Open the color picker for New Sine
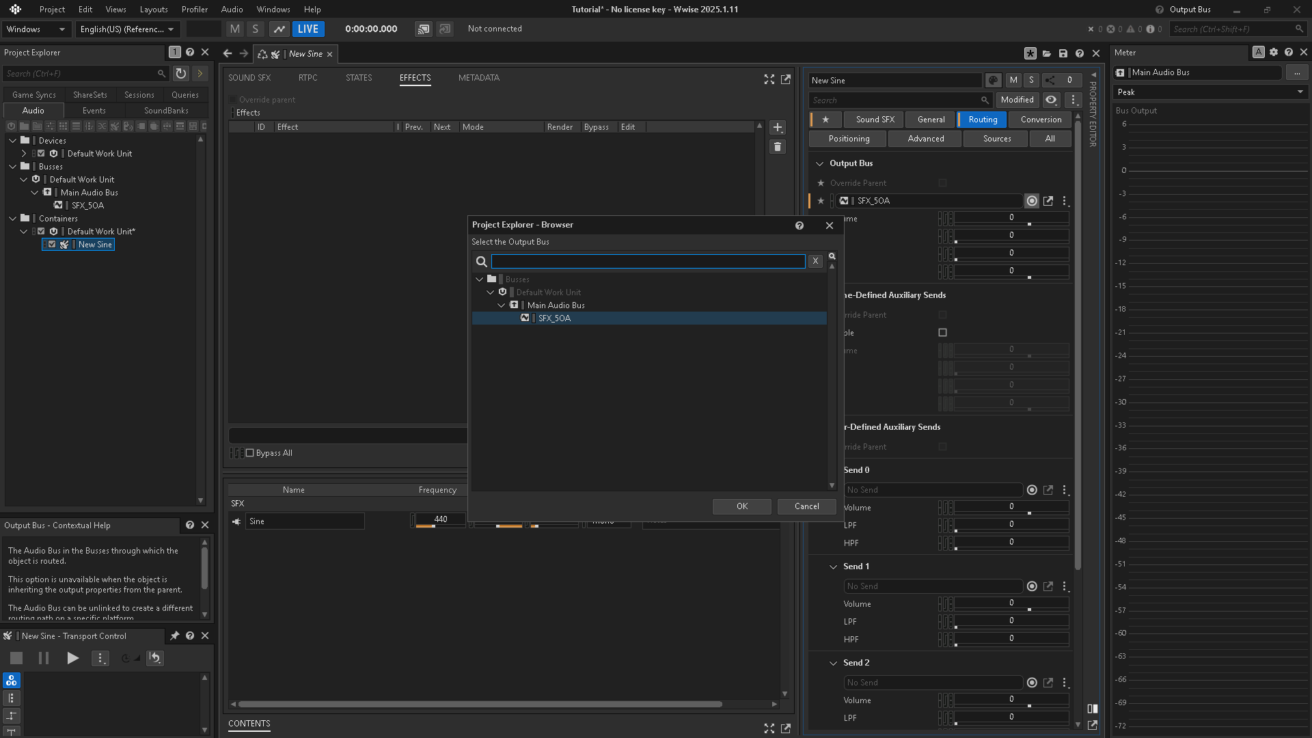The height and width of the screenshot is (738, 1312). (994, 80)
